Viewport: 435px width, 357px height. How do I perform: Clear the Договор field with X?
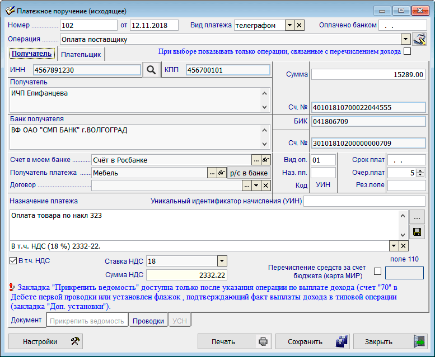coord(265,185)
